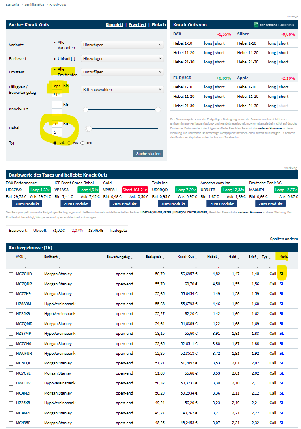Viewport: 301px width, 429px height.
Task: Click the Suche starten button
Action: (x=148, y=153)
